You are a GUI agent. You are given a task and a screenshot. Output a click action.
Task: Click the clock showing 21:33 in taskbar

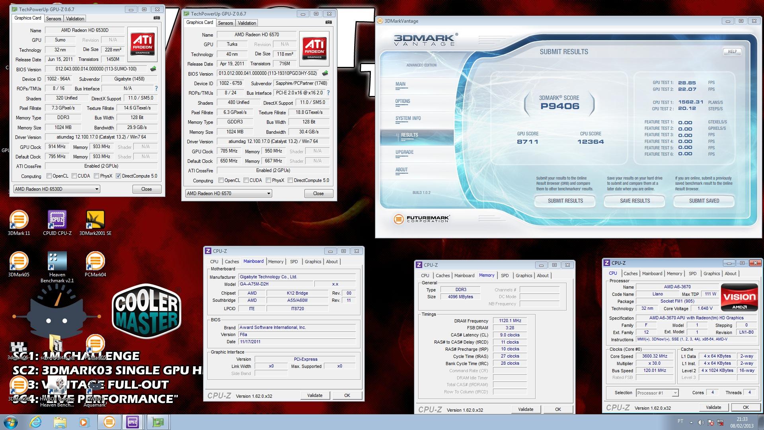tap(742, 419)
